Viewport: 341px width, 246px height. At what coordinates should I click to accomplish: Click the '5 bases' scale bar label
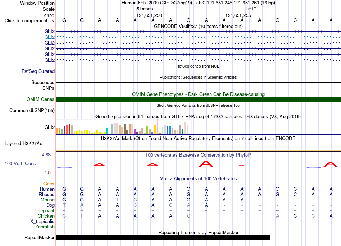coord(144,9)
